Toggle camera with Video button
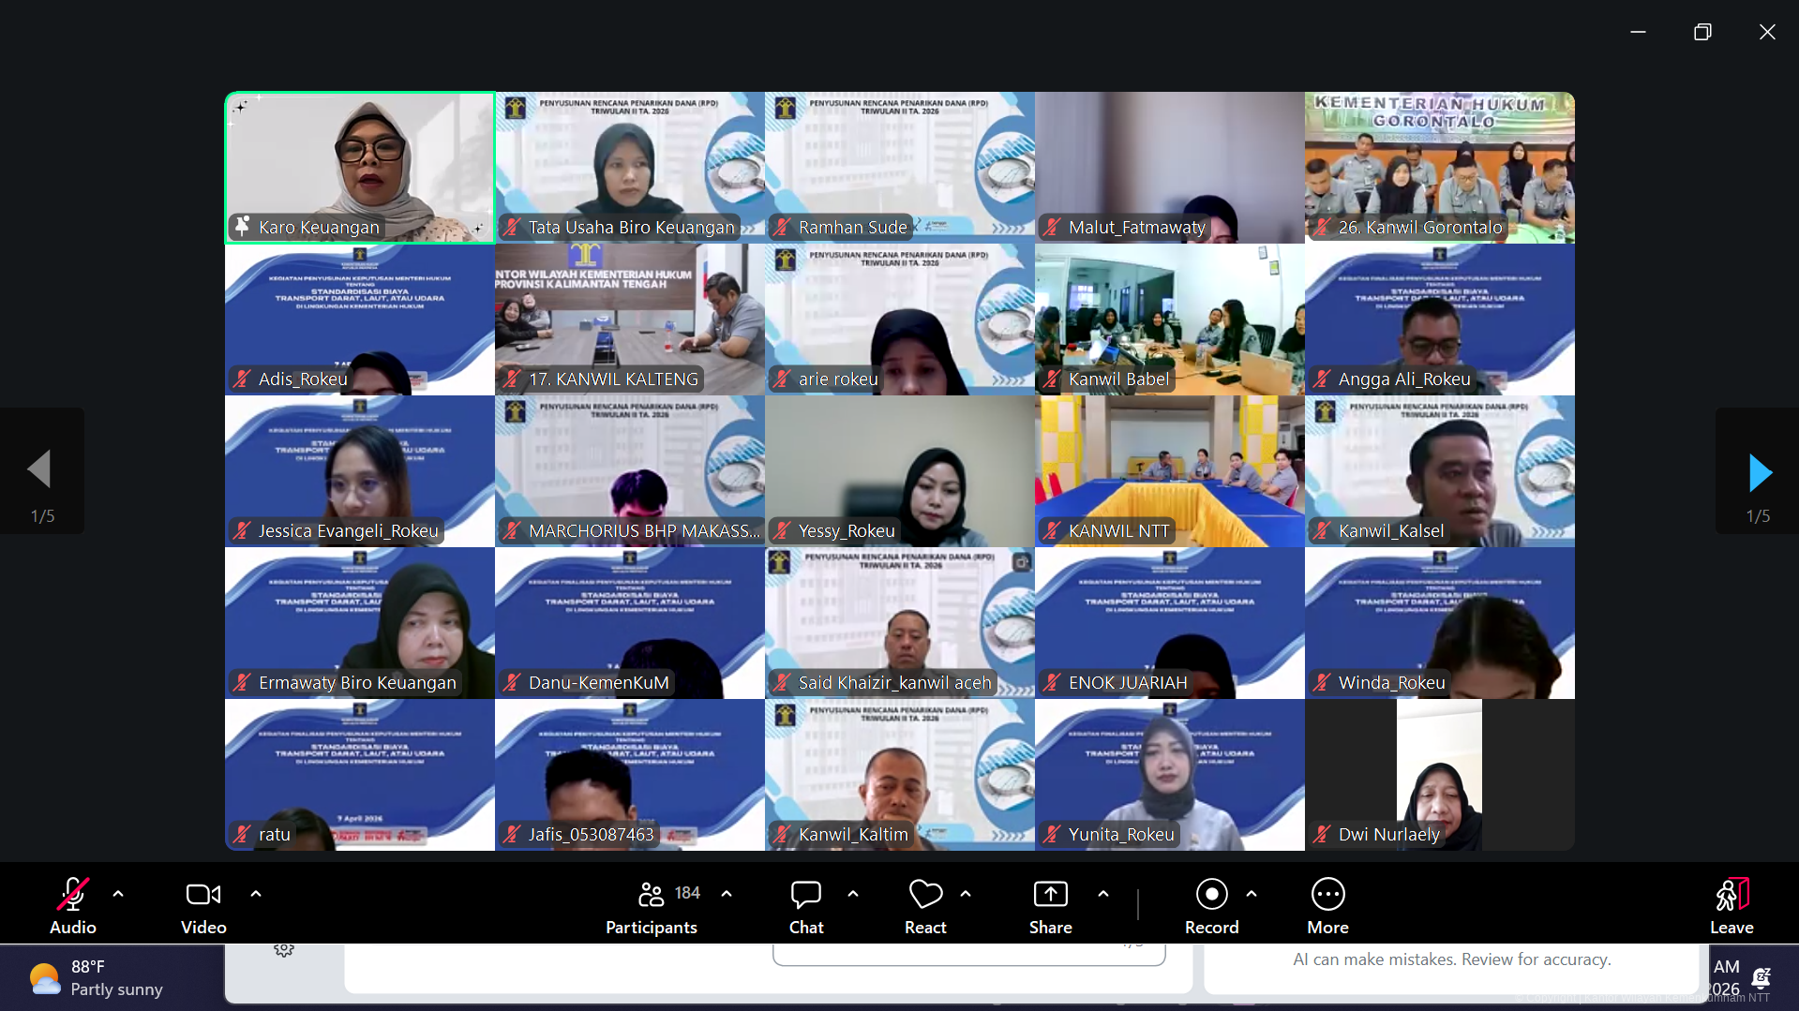 point(203,905)
